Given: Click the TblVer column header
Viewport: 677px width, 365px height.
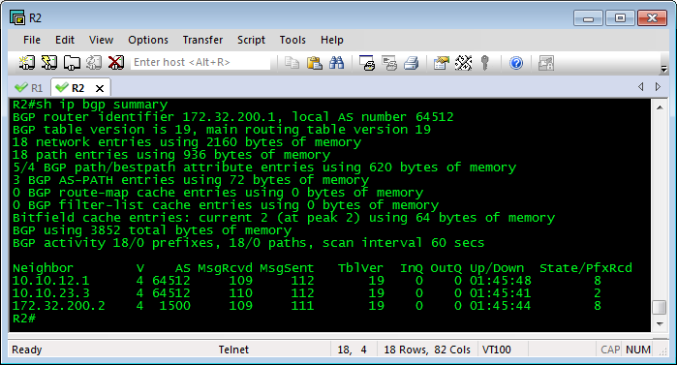Looking at the screenshot, I should [x=360, y=268].
